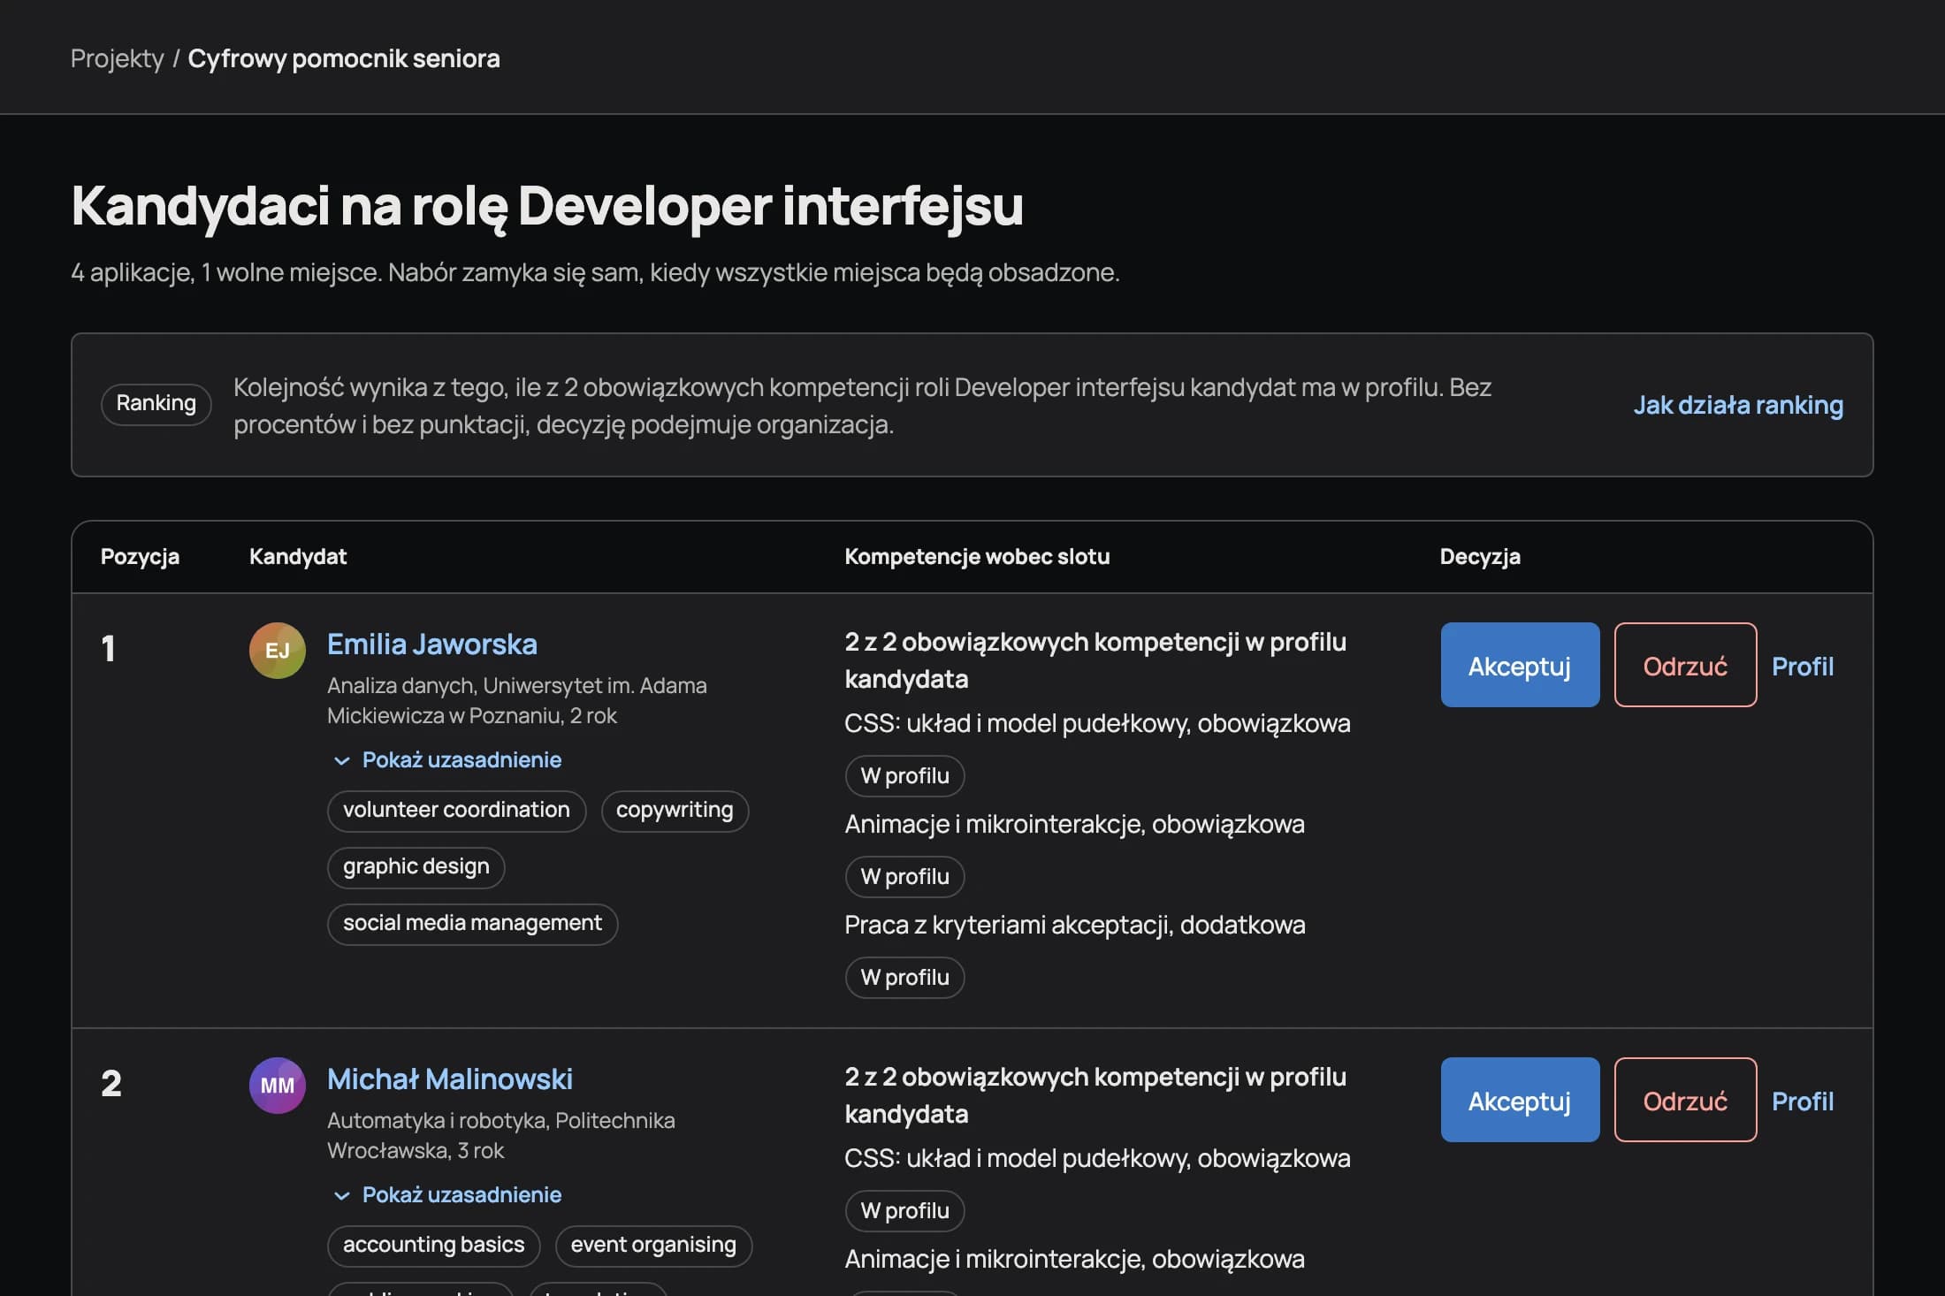Click the position number 2 cell
The height and width of the screenshot is (1296, 1945).
click(x=111, y=1084)
